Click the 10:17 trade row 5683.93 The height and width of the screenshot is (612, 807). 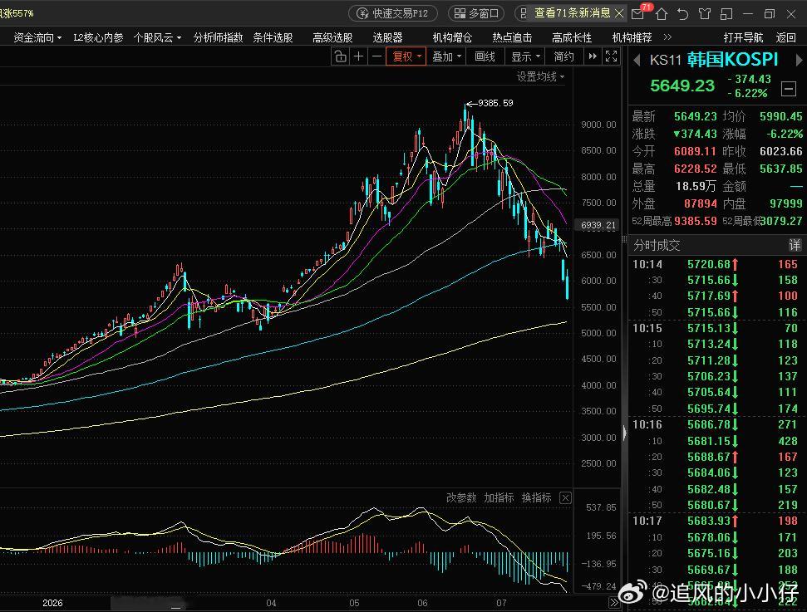716,521
